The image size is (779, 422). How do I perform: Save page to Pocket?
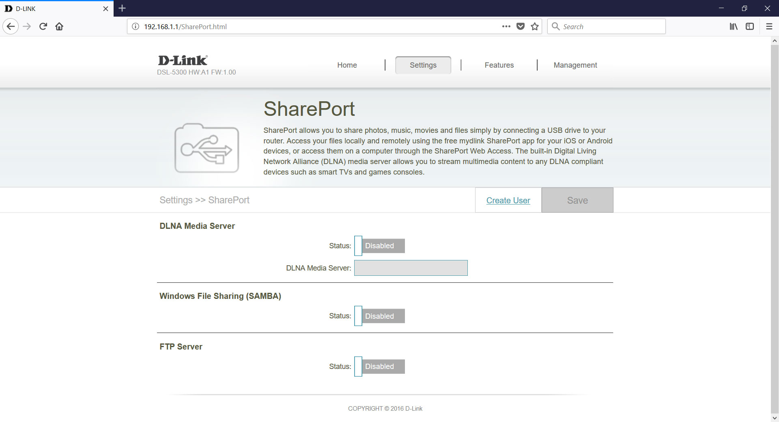tap(521, 27)
